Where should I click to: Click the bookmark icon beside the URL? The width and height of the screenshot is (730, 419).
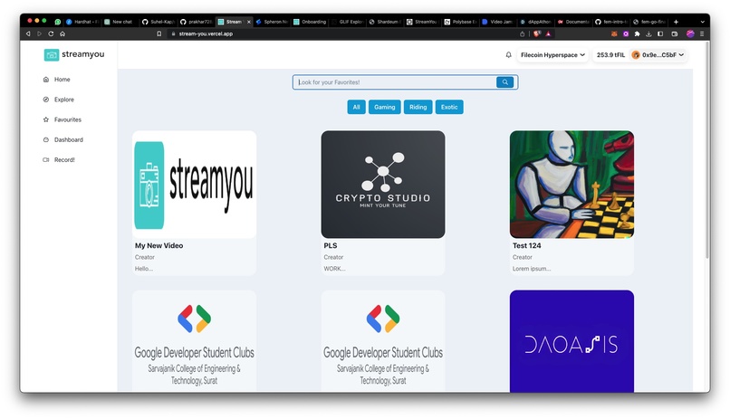[159, 33]
